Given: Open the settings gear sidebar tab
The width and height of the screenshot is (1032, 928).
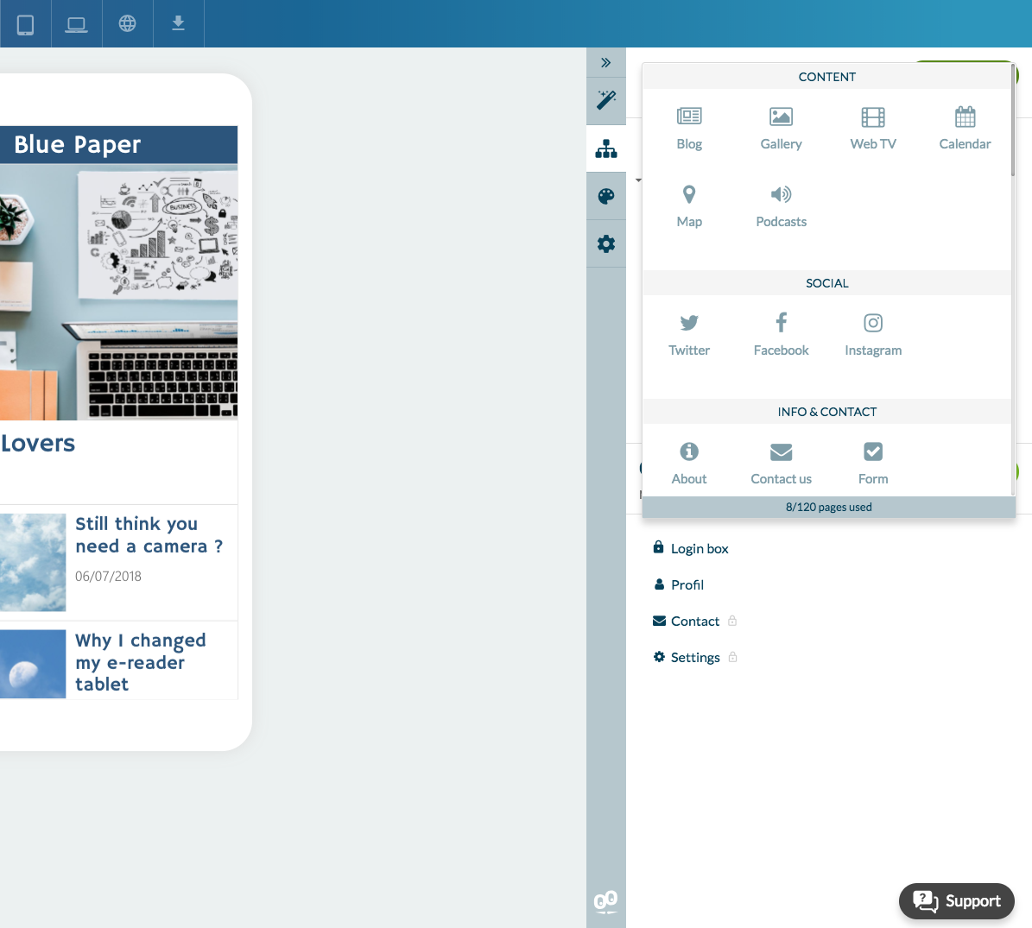Looking at the screenshot, I should point(606,244).
